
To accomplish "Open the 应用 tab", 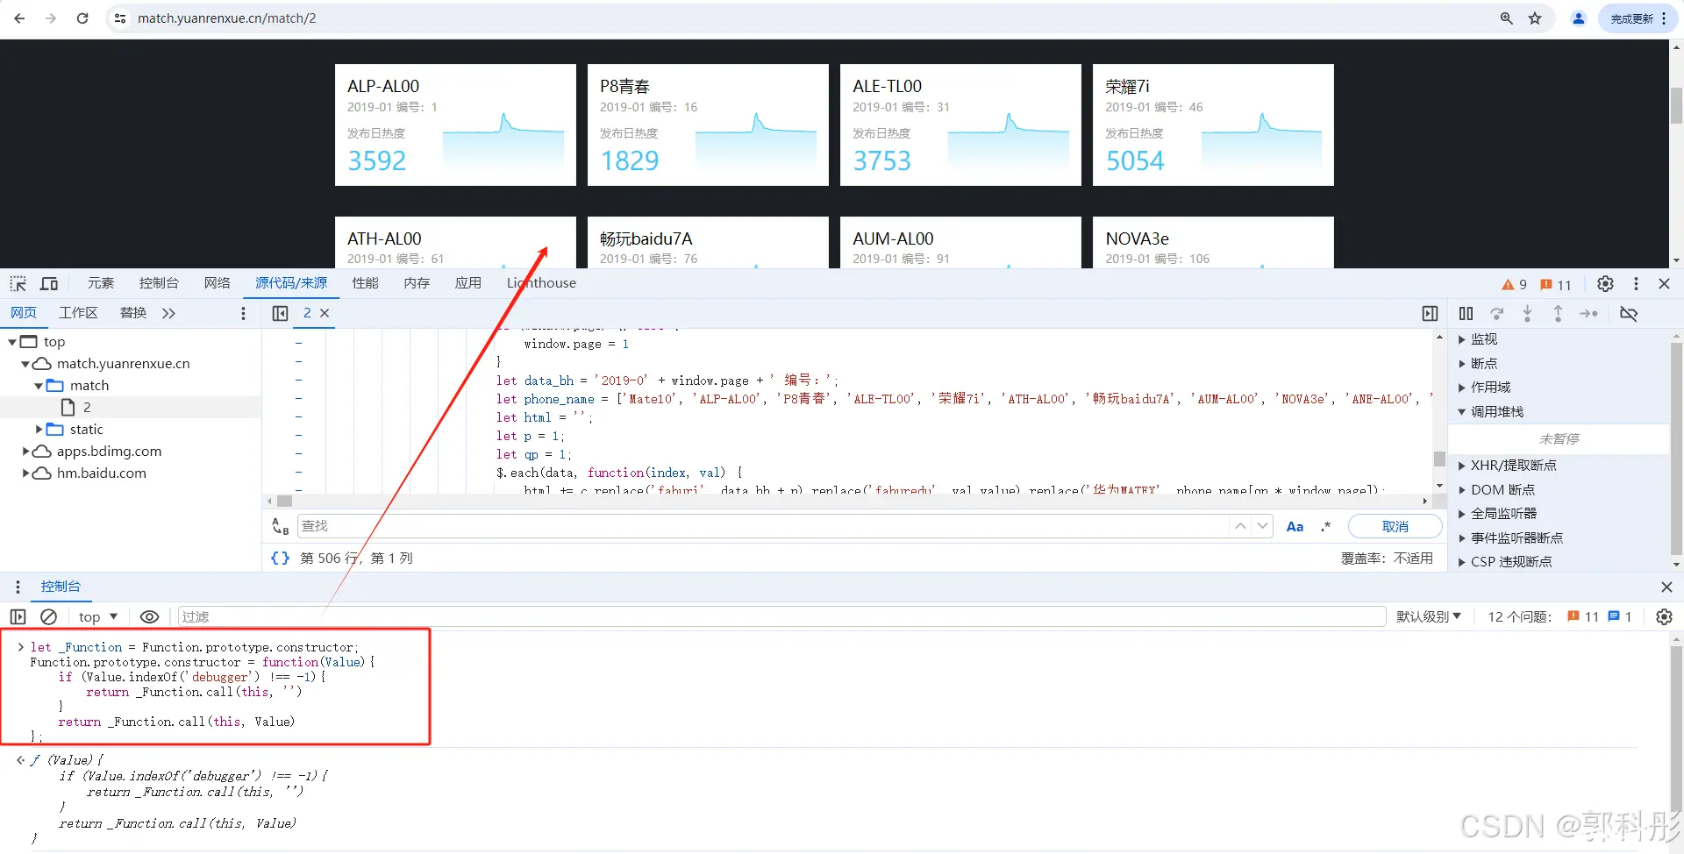I will (x=468, y=282).
